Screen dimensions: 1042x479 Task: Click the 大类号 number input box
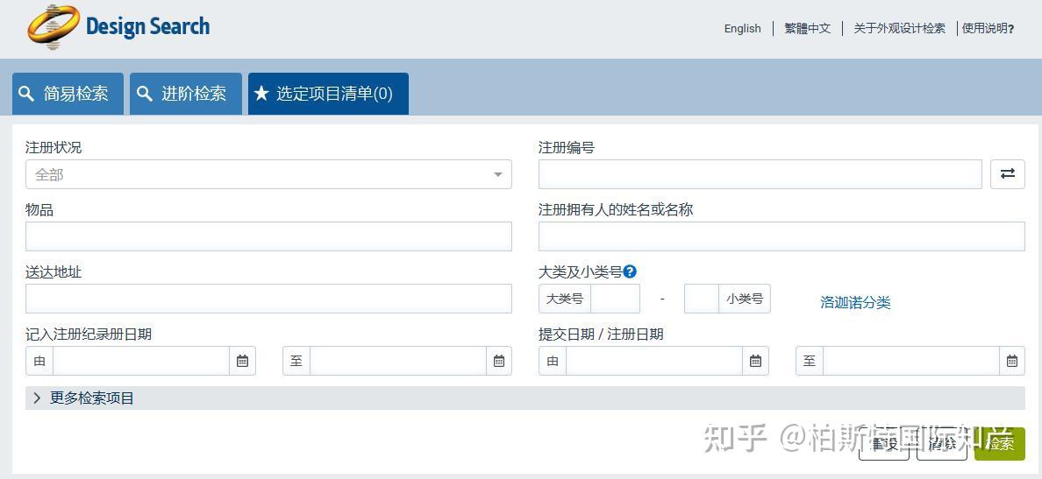coord(615,299)
